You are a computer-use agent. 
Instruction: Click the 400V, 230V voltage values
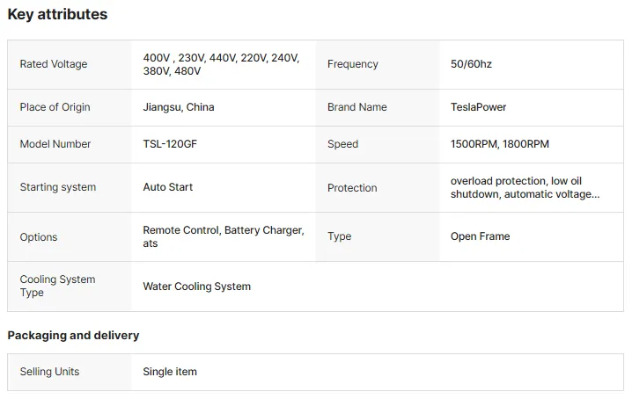(221, 64)
